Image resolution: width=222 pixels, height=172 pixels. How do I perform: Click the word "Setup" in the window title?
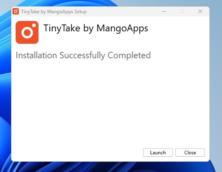pos(81,12)
